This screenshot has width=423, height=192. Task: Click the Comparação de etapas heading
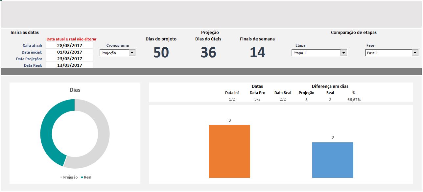pos(354,32)
